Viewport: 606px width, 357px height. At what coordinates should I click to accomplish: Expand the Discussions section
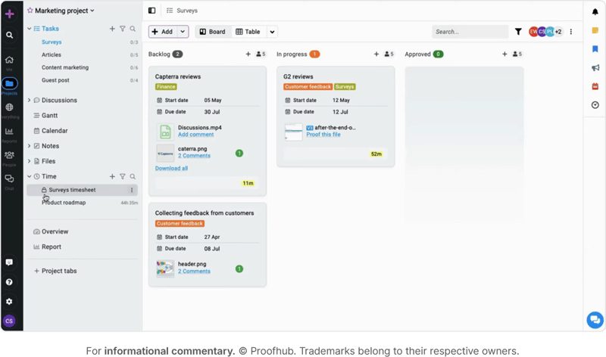point(29,100)
